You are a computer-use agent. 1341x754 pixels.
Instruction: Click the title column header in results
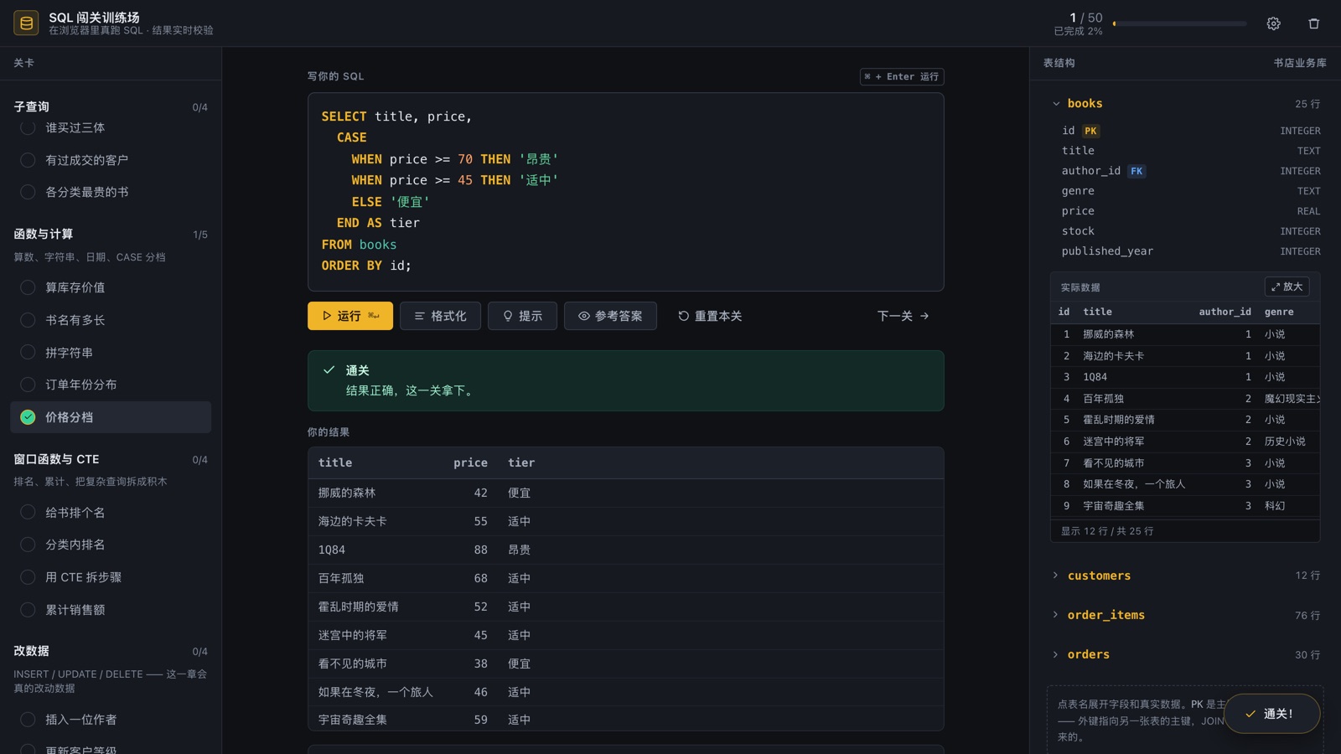pos(335,462)
